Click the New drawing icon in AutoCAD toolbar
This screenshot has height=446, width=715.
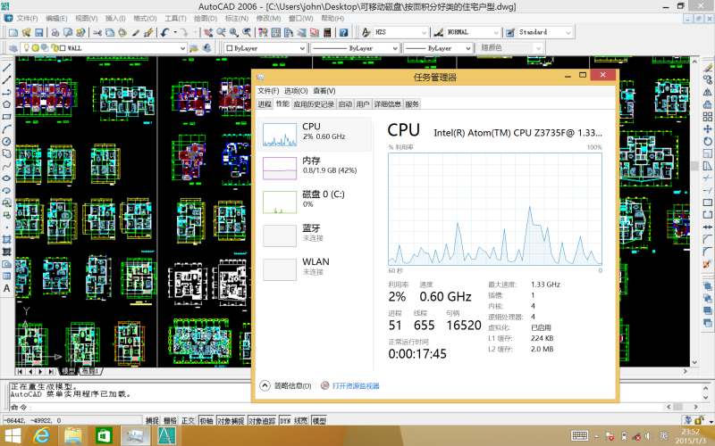13,32
